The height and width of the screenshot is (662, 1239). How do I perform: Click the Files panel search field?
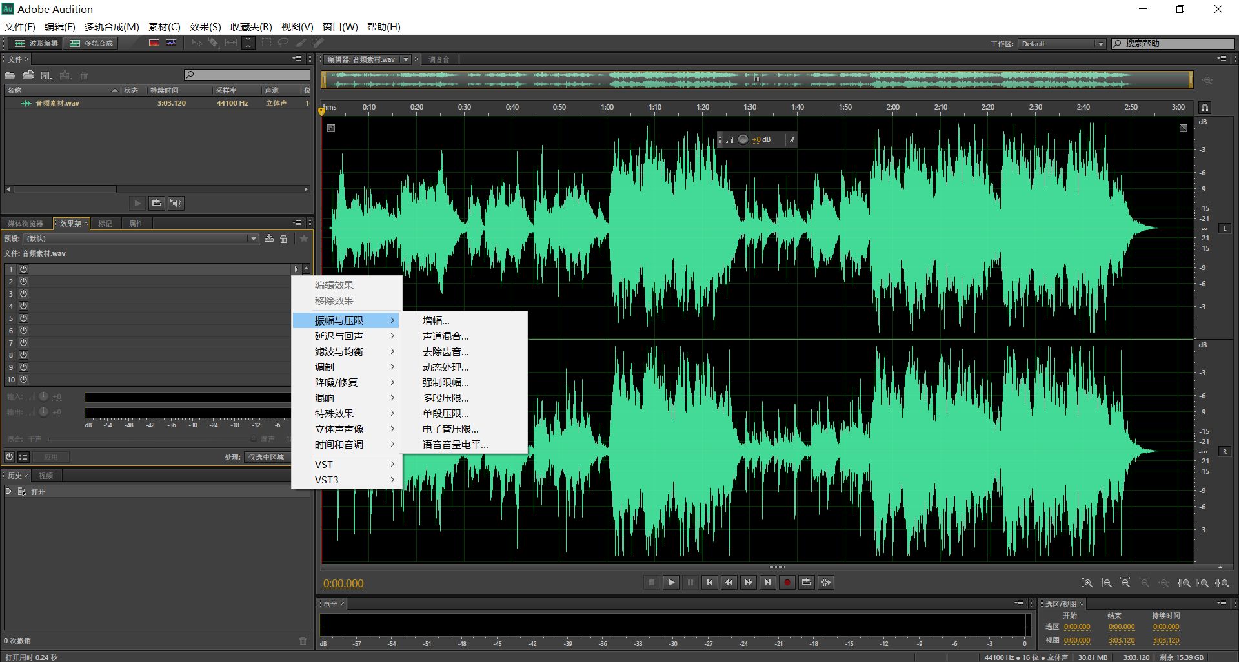[x=247, y=75]
